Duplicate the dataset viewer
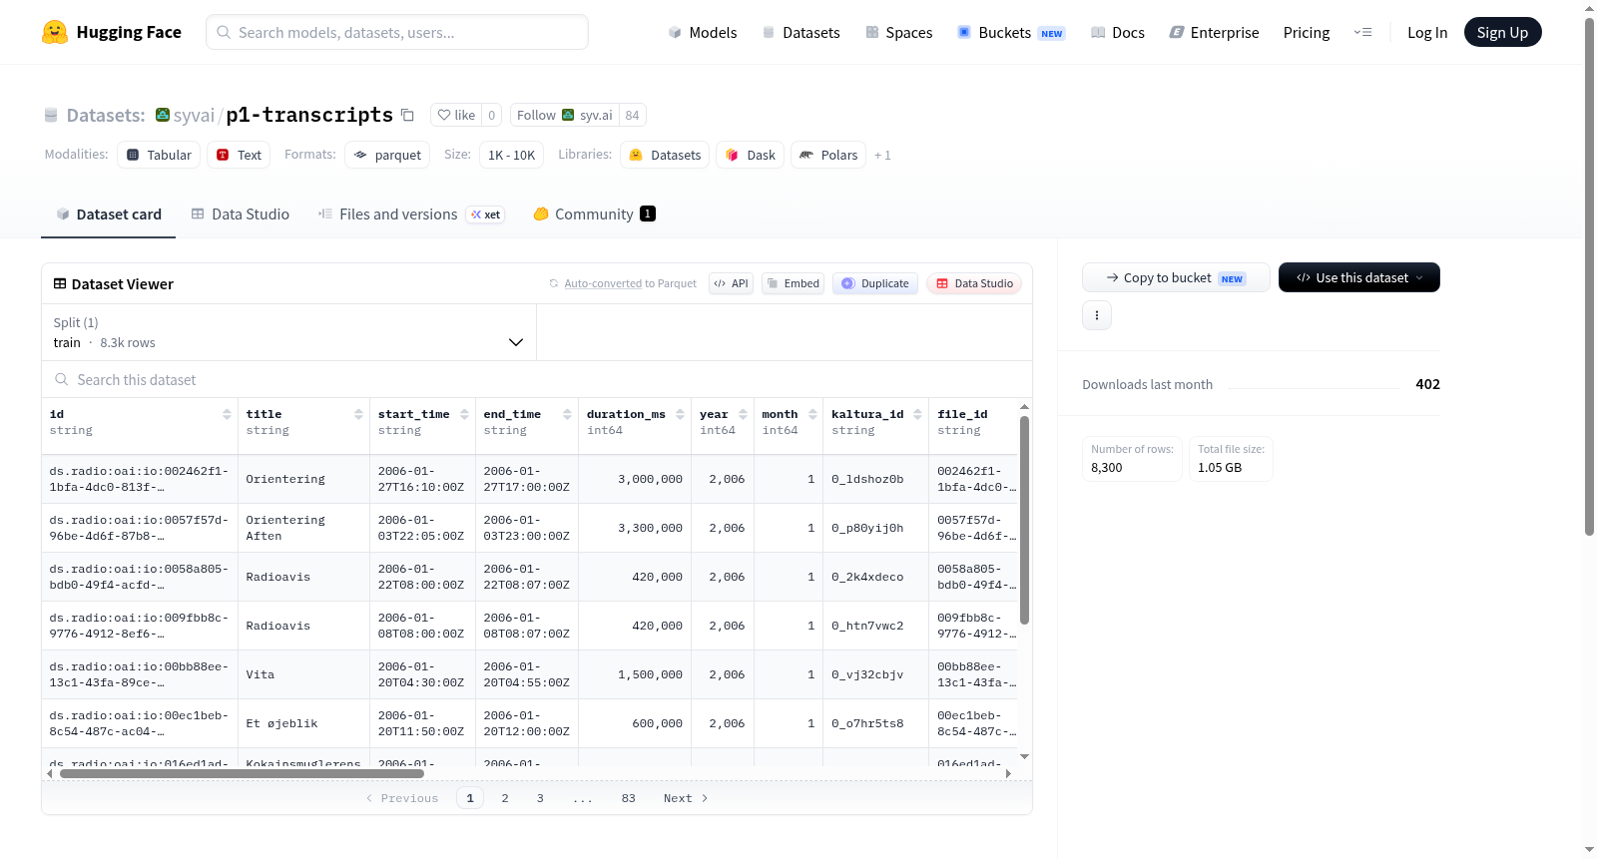Viewport: 1597px width, 859px height. point(875,283)
